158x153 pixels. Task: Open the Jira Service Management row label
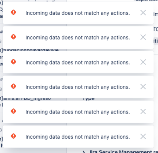[x=124, y=152]
